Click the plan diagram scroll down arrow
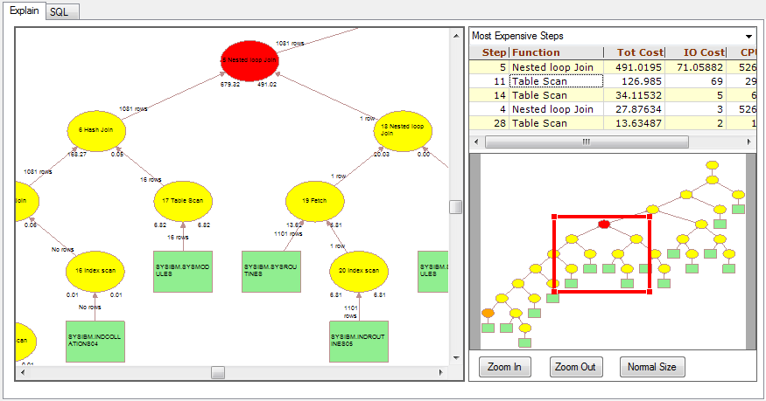This screenshot has width=766, height=401. (x=456, y=358)
